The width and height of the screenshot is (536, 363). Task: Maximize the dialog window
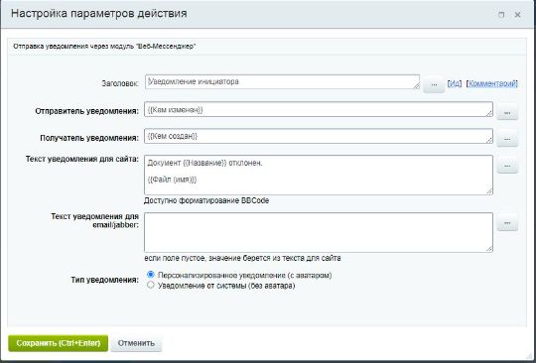click(501, 15)
